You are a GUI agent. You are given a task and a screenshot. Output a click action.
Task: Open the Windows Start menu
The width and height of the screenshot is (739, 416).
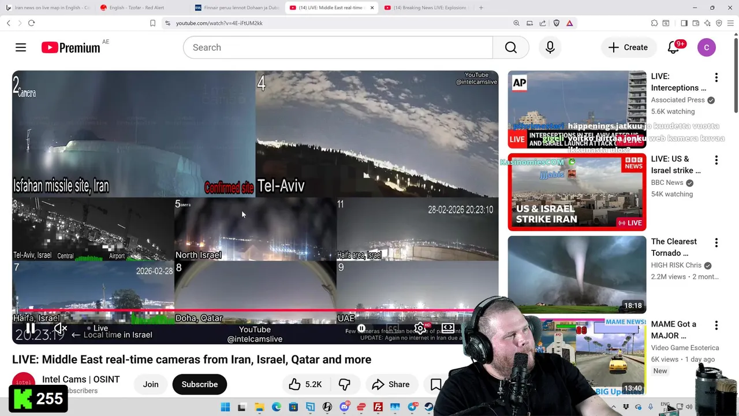225,407
